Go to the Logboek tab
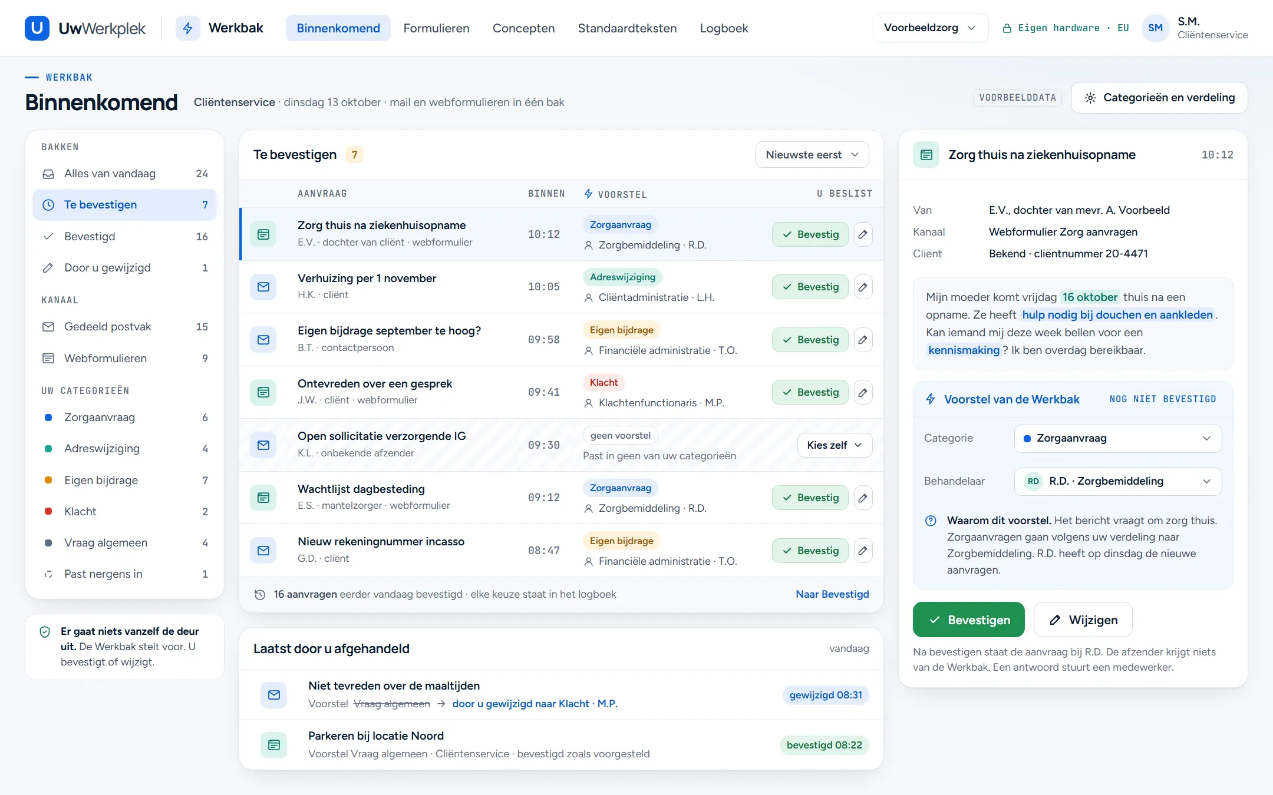Screen dimensions: 1273x795 pyautogui.click(x=724, y=28)
